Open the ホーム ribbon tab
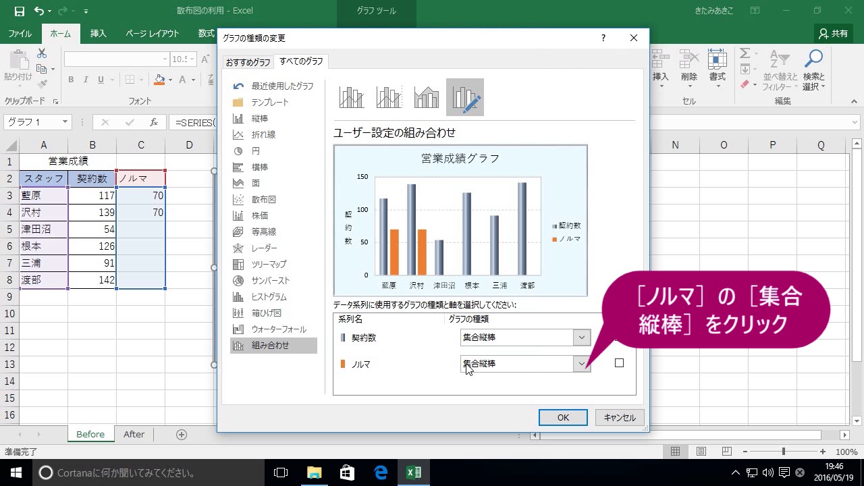The height and width of the screenshot is (486, 864). point(60,34)
